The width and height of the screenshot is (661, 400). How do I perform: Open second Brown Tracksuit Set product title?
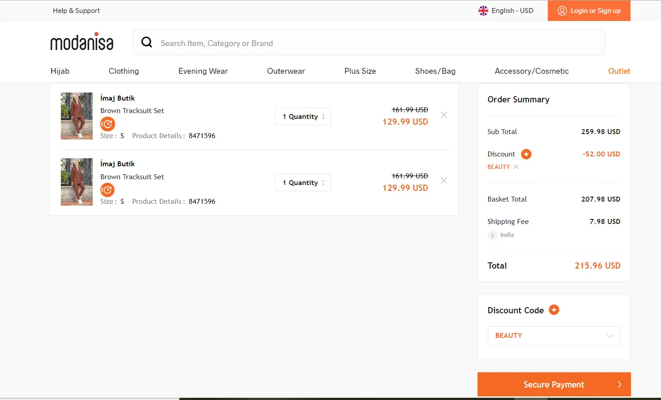(x=132, y=177)
